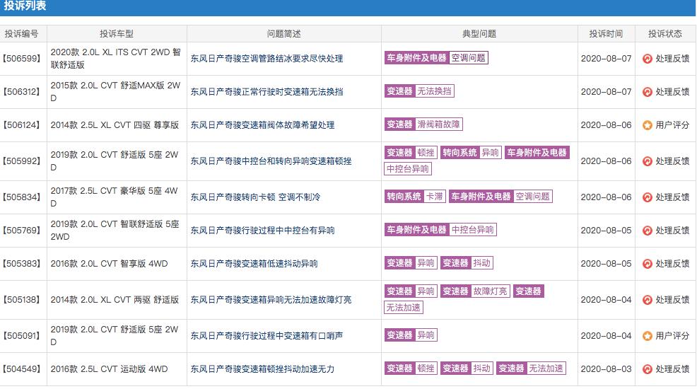Click complaint number 【506599】

(x=21, y=59)
